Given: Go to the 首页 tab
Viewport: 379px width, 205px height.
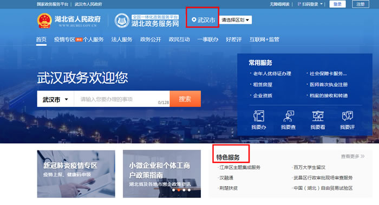Looking at the screenshot, I should tap(41, 39).
